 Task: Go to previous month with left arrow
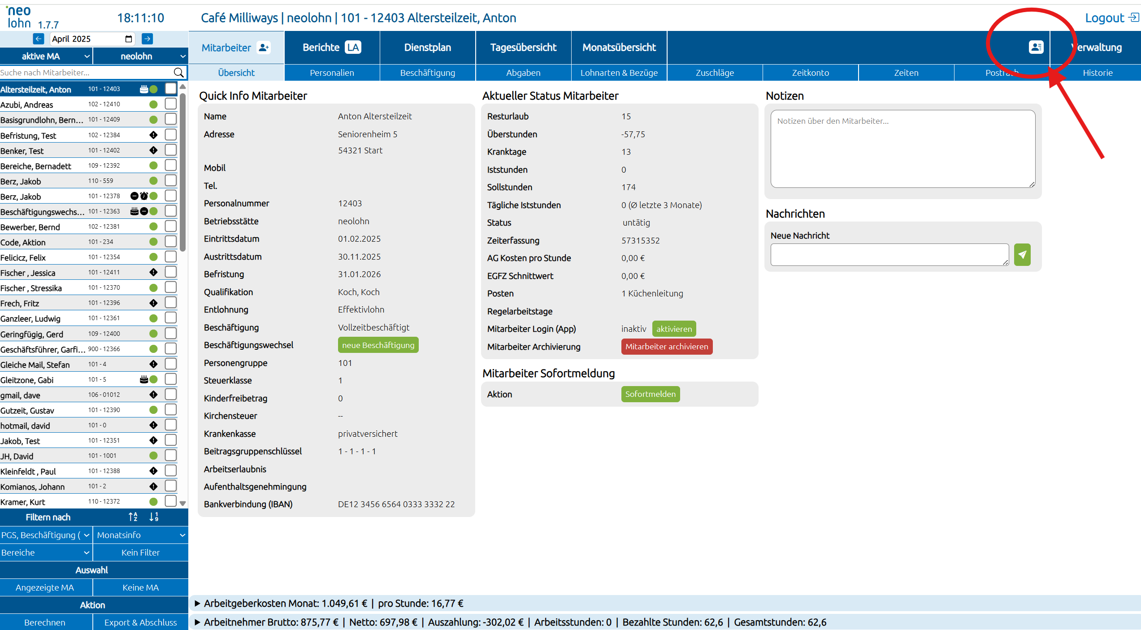[x=39, y=39]
